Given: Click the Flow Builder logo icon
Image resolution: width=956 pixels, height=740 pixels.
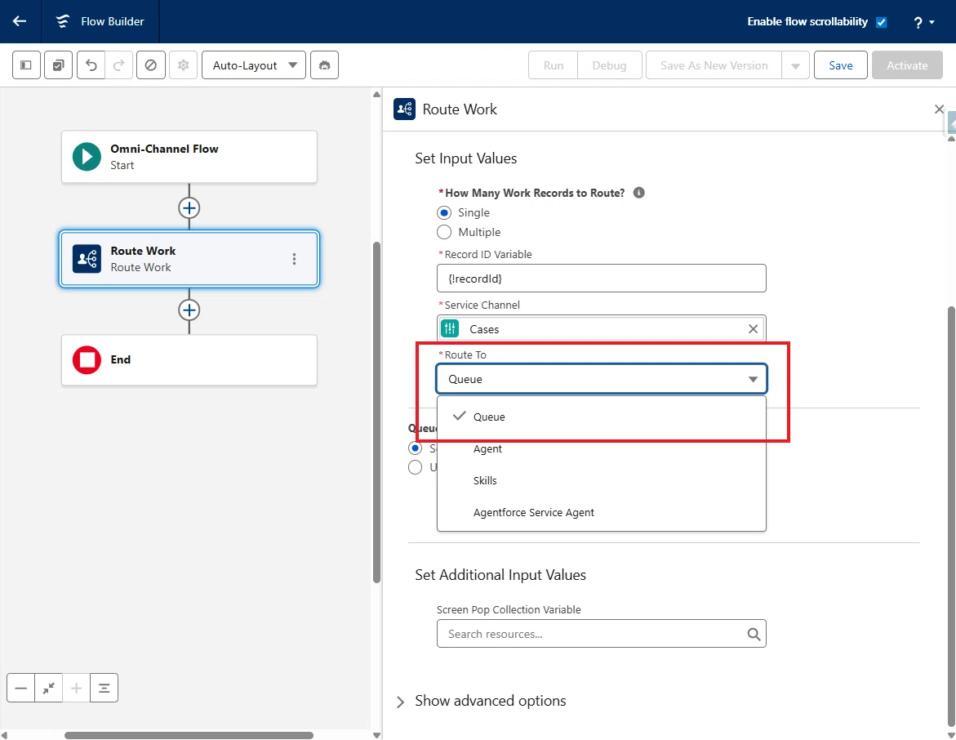Looking at the screenshot, I should (x=62, y=21).
